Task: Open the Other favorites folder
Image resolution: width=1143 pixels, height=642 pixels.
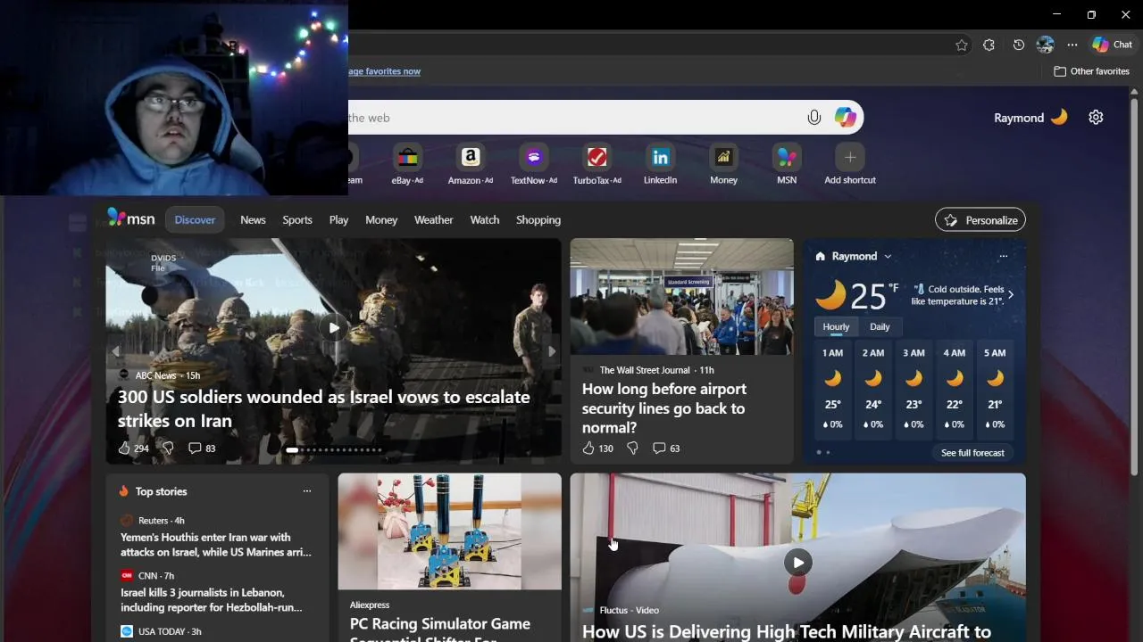Action: 1091,71
